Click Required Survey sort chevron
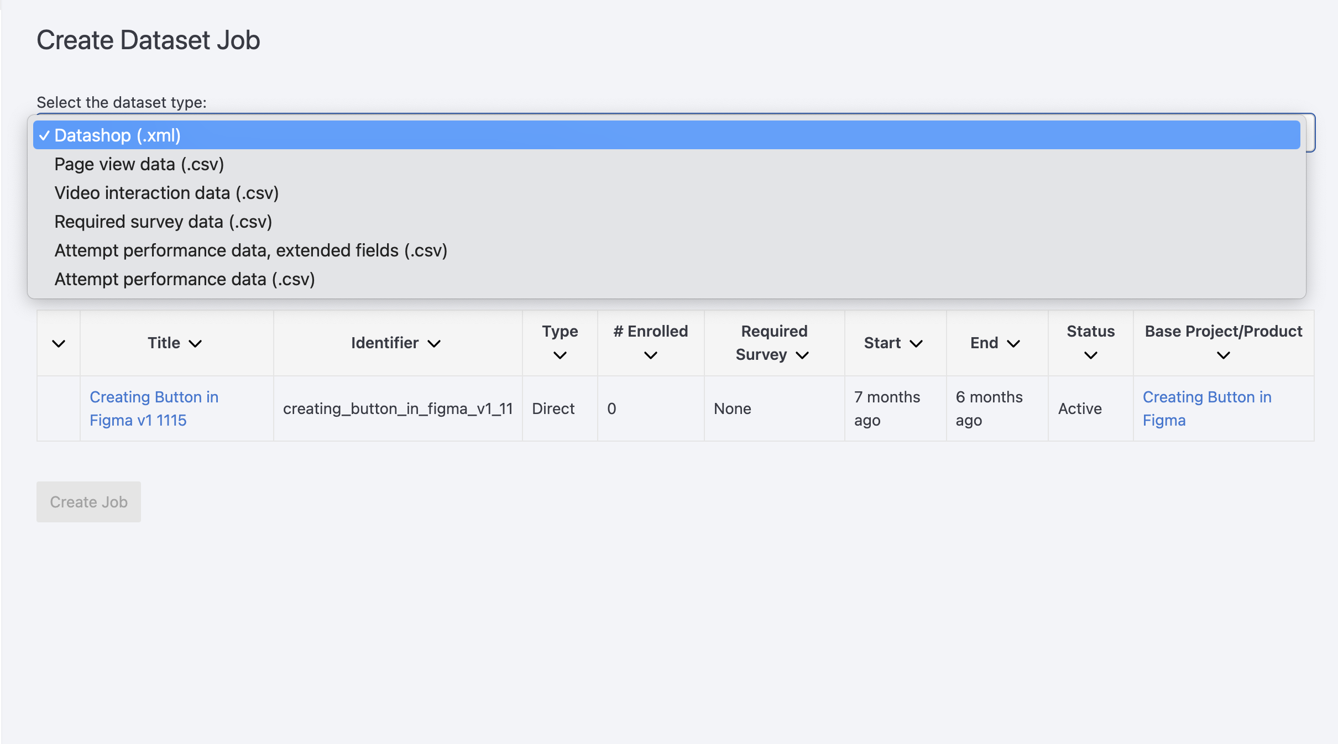The image size is (1338, 744). (802, 355)
